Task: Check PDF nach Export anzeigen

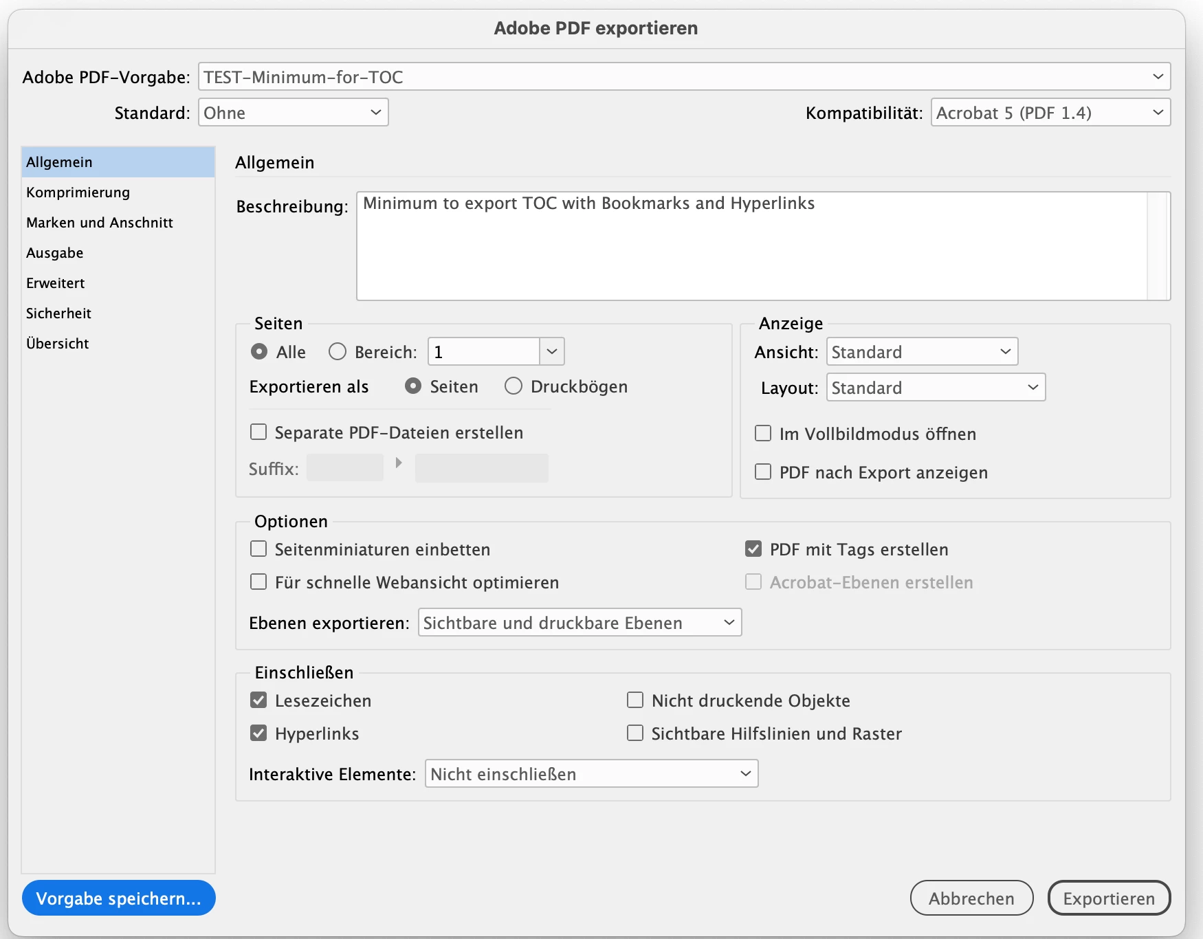Action: [x=763, y=472]
